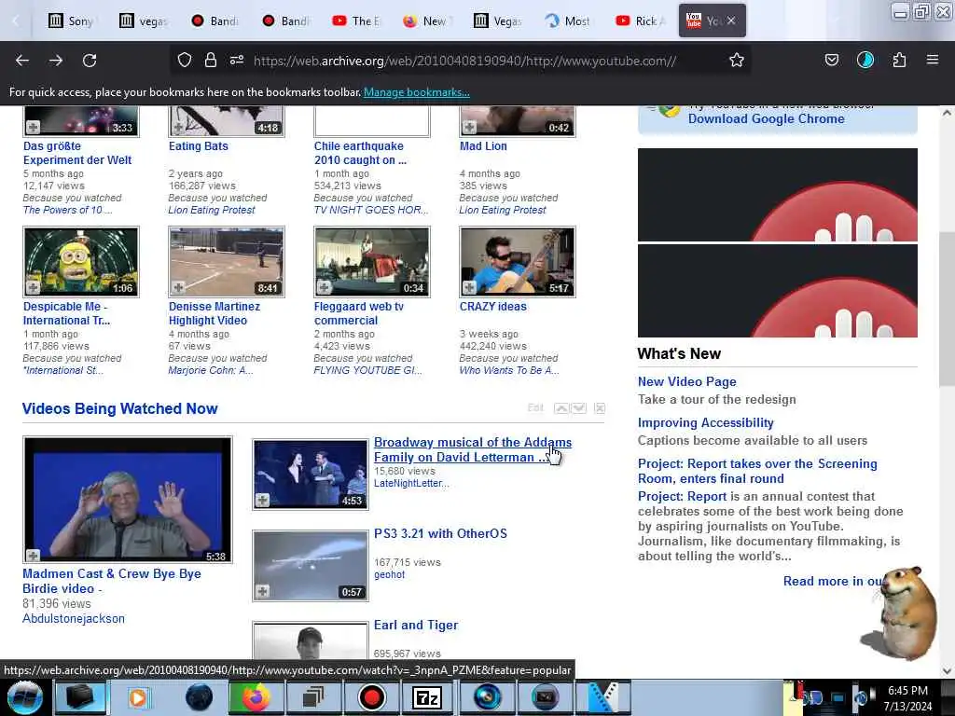Reload the page with the refresh icon
955x716 pixels.
point(90,61)
